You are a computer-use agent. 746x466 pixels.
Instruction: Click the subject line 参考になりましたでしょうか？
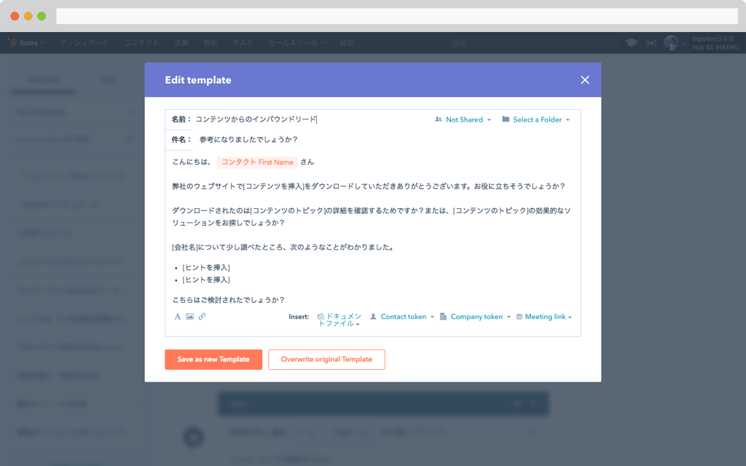click(248, 140)
